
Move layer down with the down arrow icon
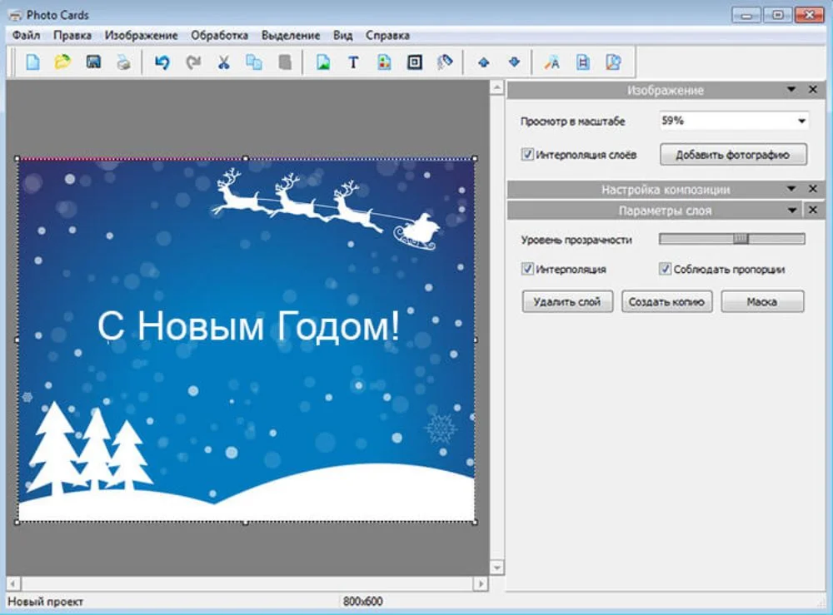[514, 62]
